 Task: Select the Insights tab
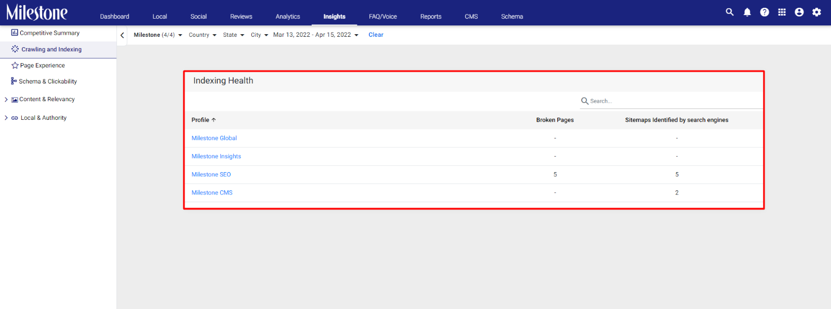pyautogui.click(x=334, y=17)
